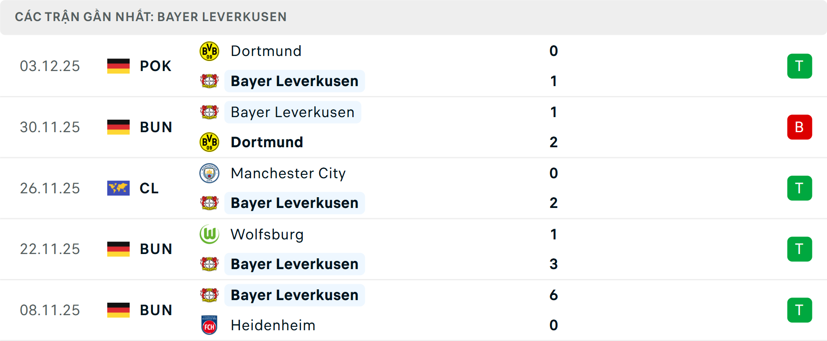Select the German flag next to POK
This screenshot has width=827, height=341.
[x=118, y=65]
